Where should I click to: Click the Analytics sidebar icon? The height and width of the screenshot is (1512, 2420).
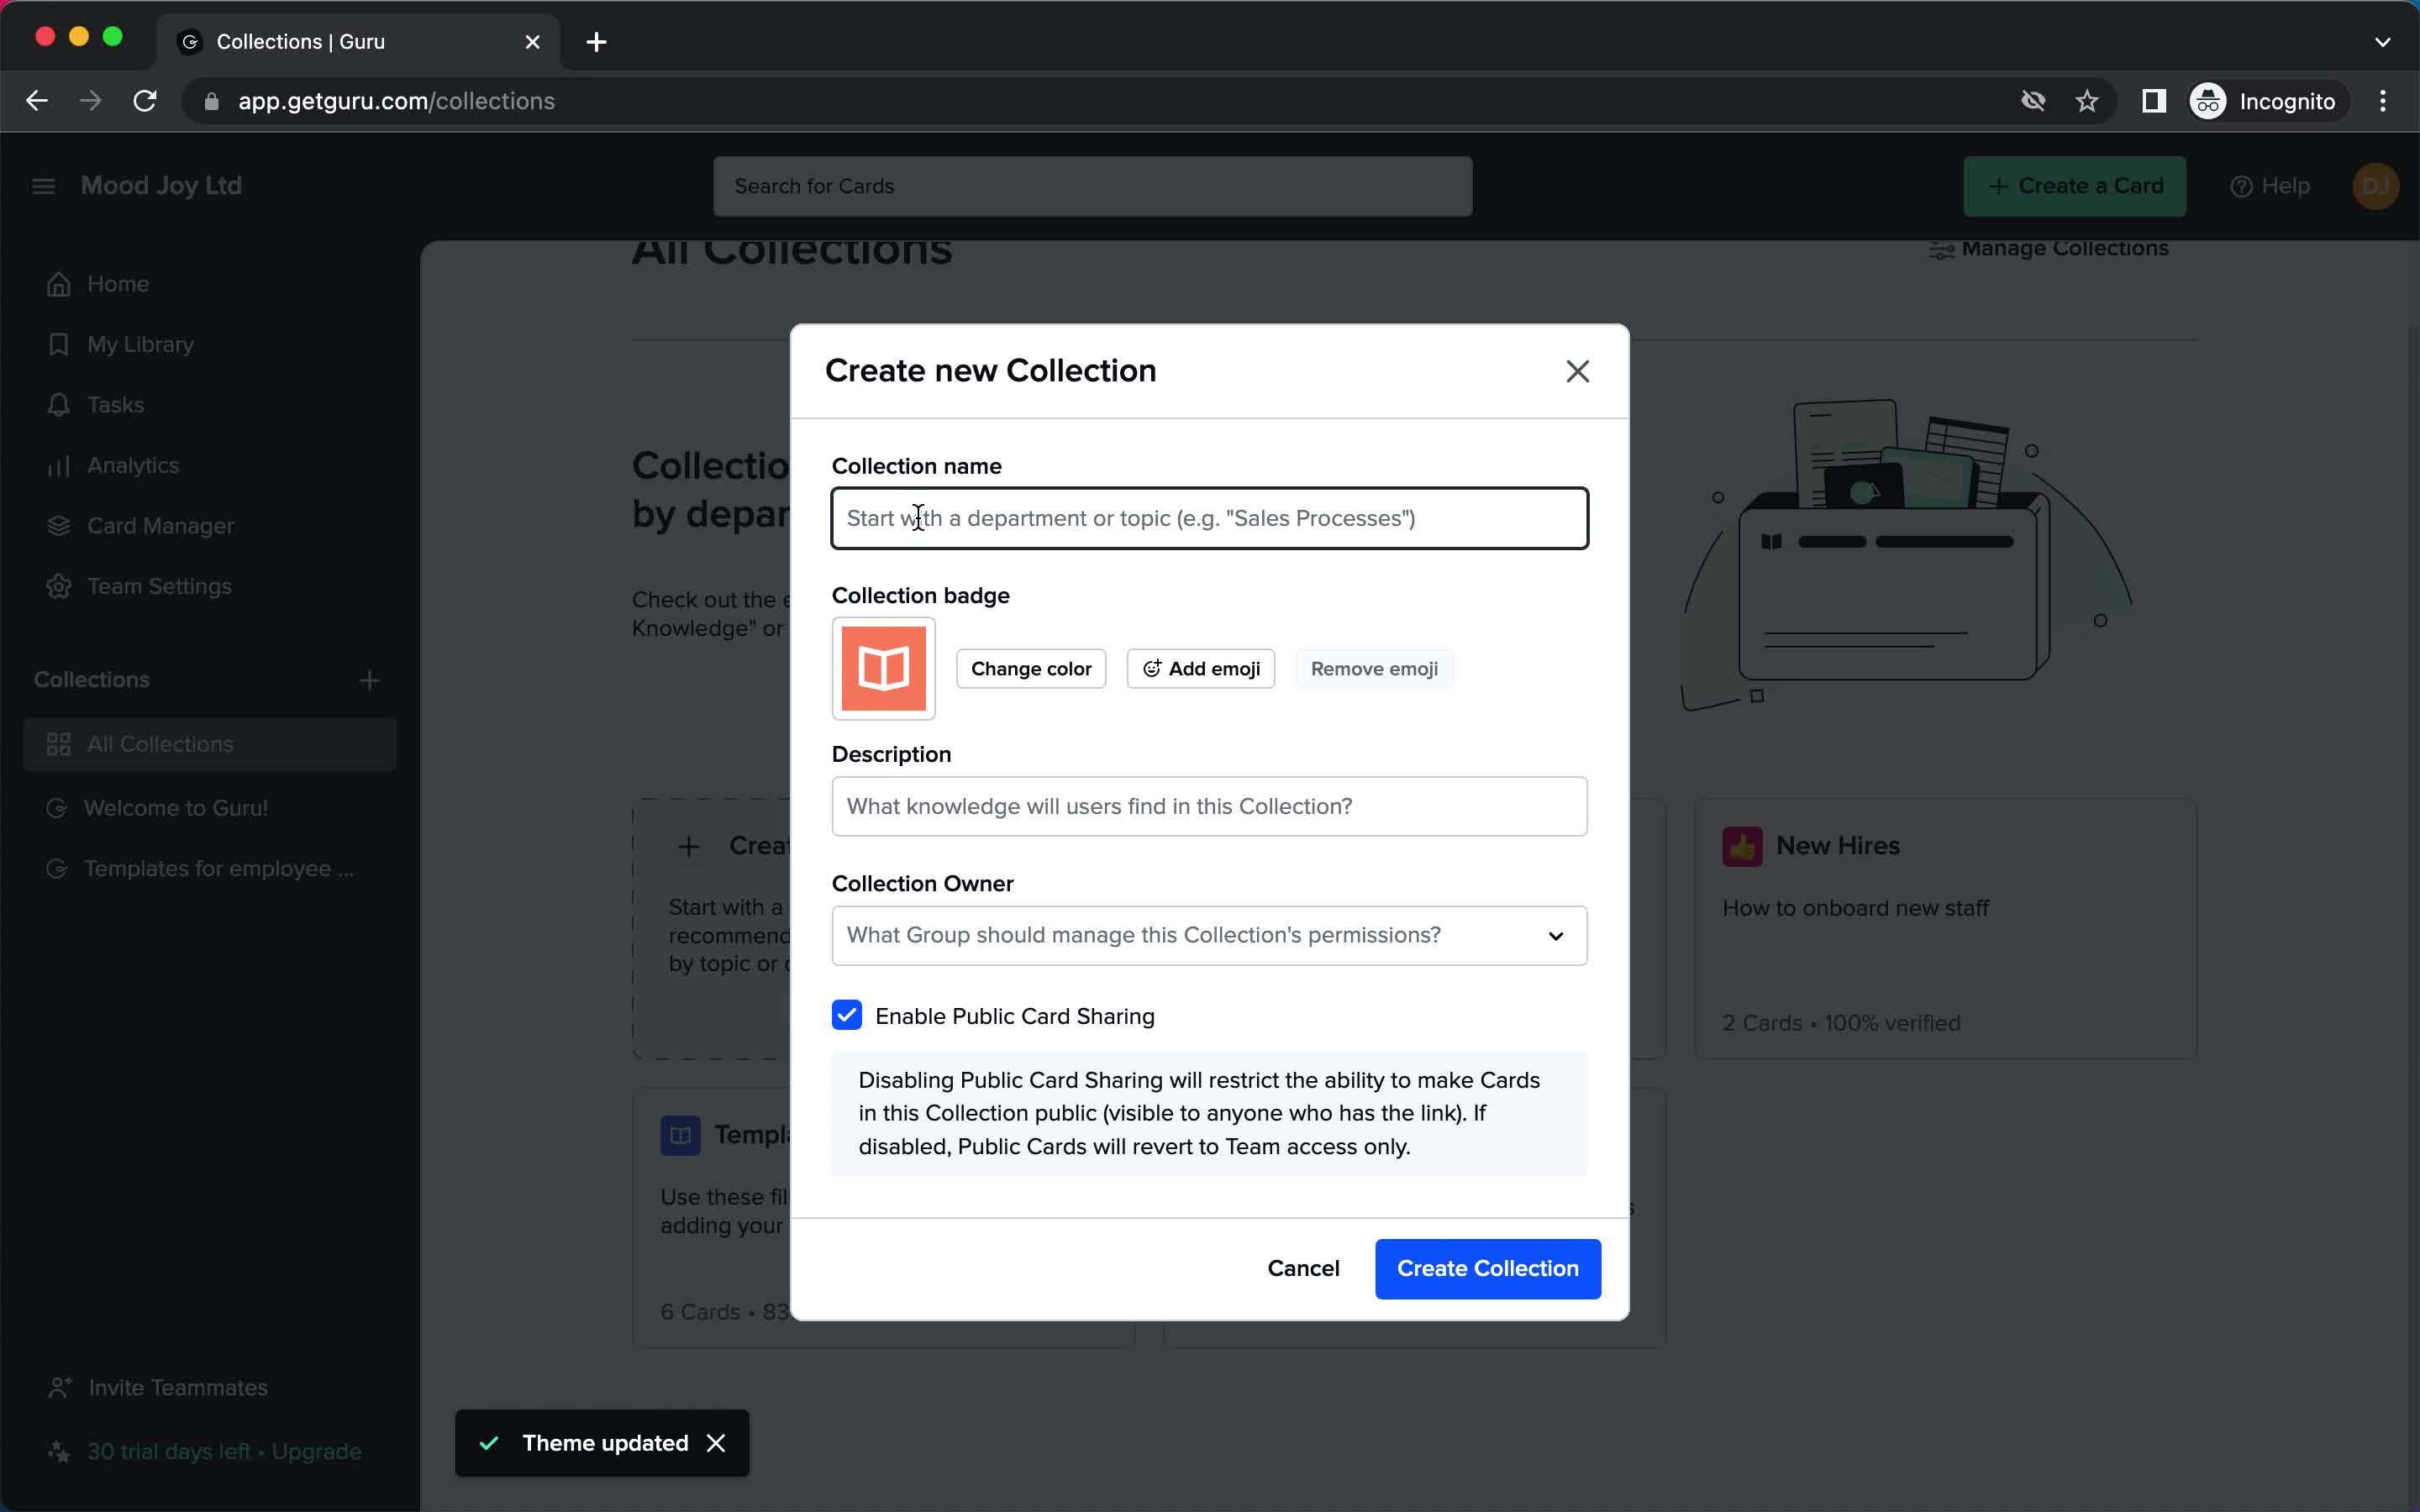(57, 464)
